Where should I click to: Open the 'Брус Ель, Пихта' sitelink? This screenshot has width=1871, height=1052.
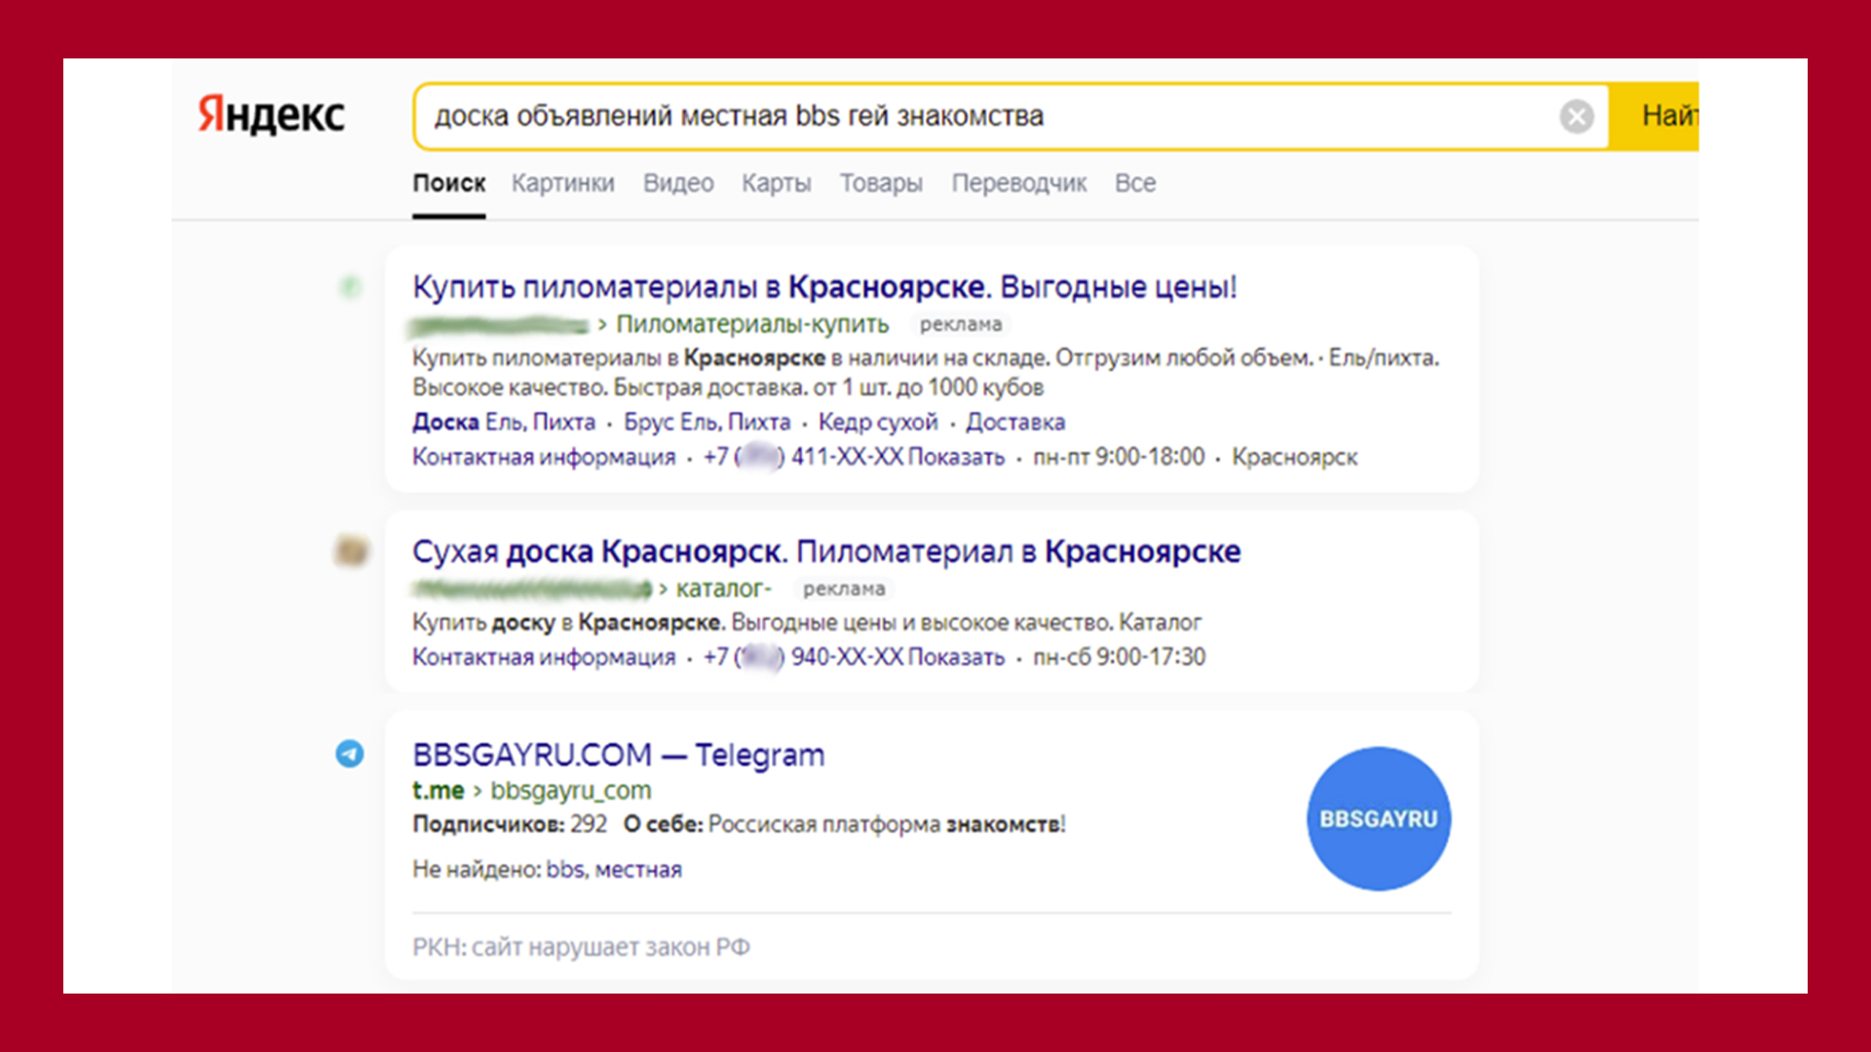click(706, 422)
